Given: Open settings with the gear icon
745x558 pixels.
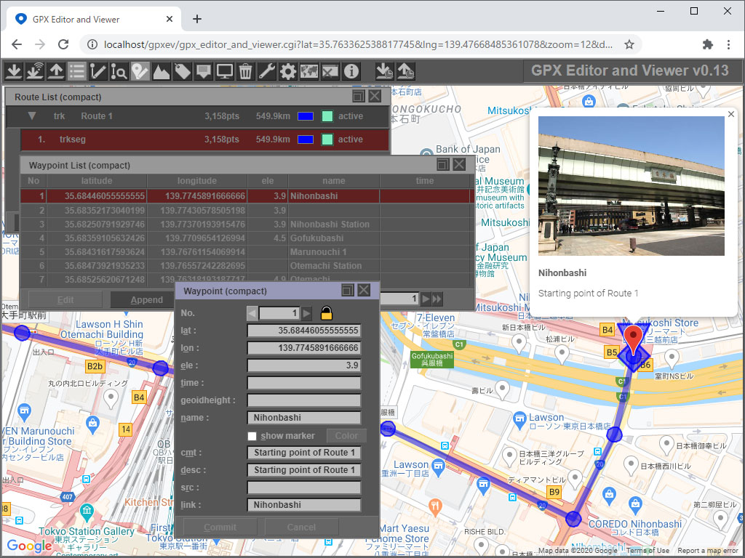Looking at the screenshot, I should coord(288,71).
